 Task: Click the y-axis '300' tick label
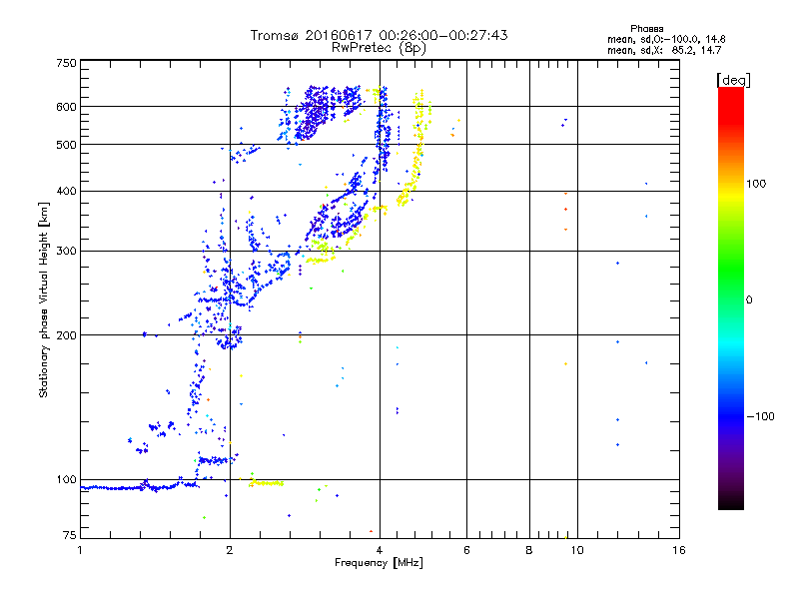point(66,252)
